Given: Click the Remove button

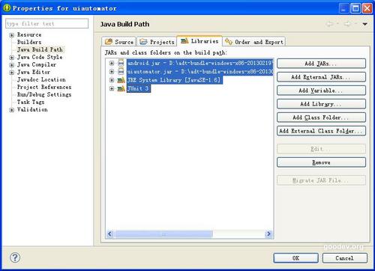Looking at the screenshot, I should click(321, 162).
